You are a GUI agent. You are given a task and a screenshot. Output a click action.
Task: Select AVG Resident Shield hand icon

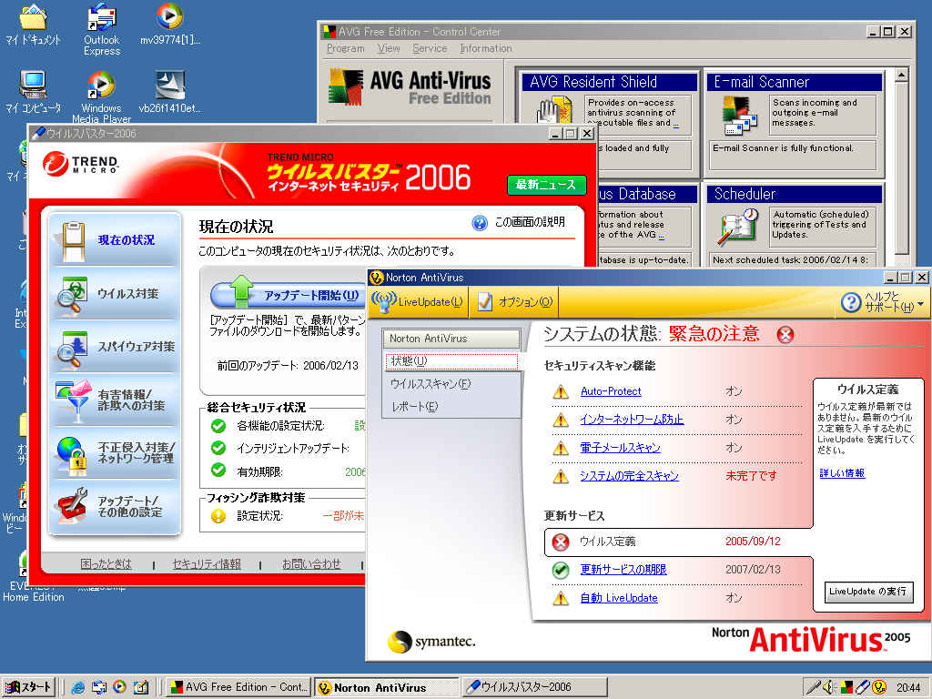554,112
